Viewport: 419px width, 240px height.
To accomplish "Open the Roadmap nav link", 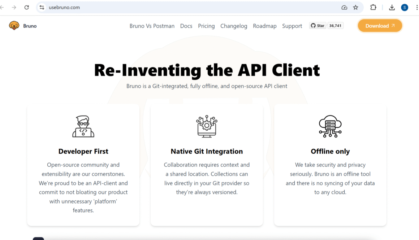I will pos(264,26).
